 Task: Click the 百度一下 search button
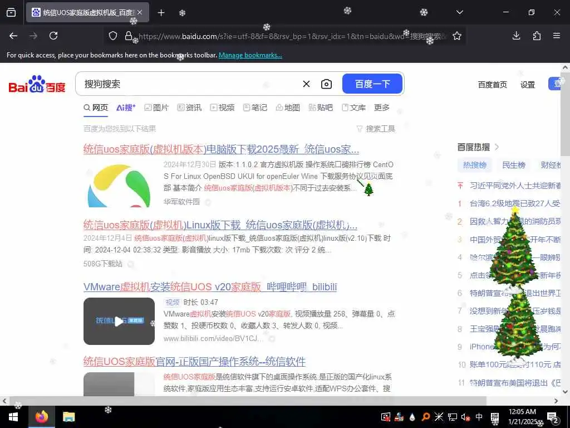click(372, 84)
